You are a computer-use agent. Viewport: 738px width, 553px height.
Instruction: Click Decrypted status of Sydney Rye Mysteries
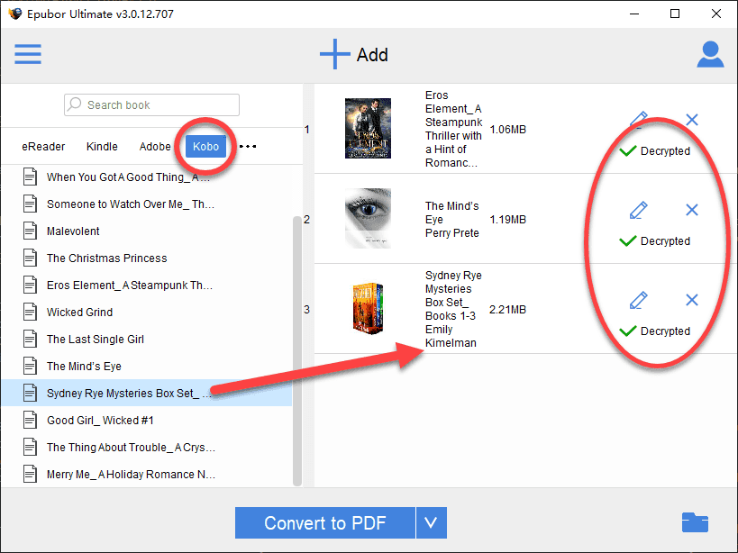click(x=655, y=331)
